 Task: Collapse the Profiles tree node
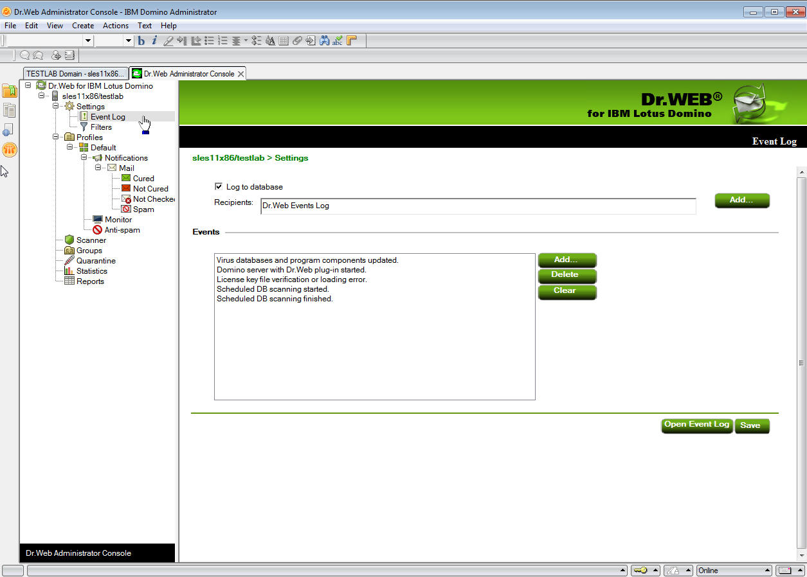coord(56,137)
